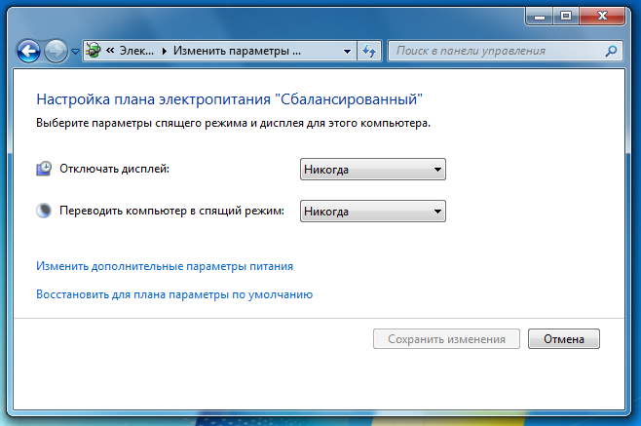This screenshot has width=641, height=426.
Task: Click the "Переводить компьютер в спящий режим:" label
Action: 171,211
